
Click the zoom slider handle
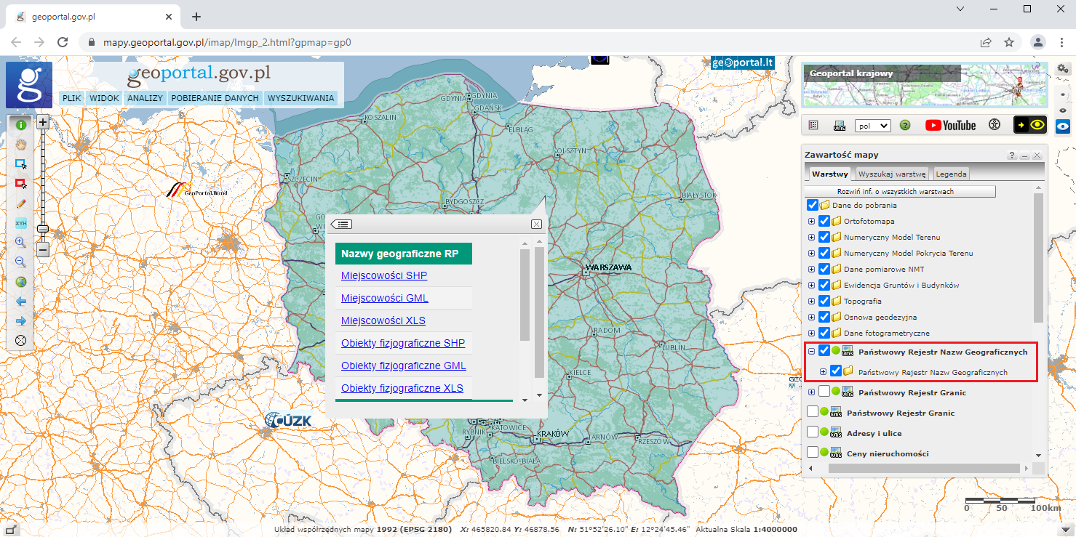pyautogui.click(x=43, y=229)
